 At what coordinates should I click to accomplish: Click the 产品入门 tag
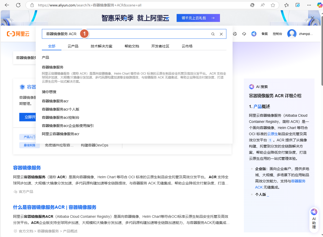click(28, 137)
